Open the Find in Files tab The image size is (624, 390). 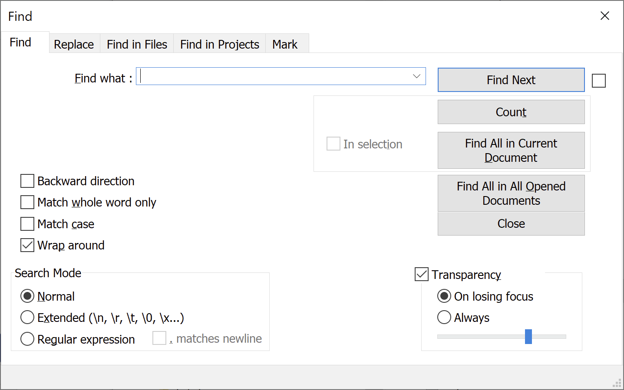click(x=137, y=44)
